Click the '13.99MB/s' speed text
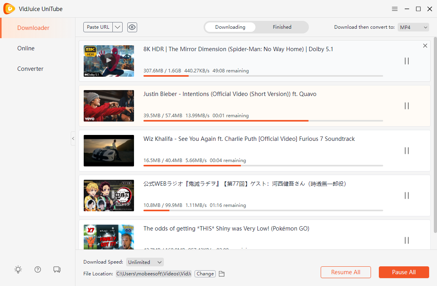437x286 pixels. [197, 116]
